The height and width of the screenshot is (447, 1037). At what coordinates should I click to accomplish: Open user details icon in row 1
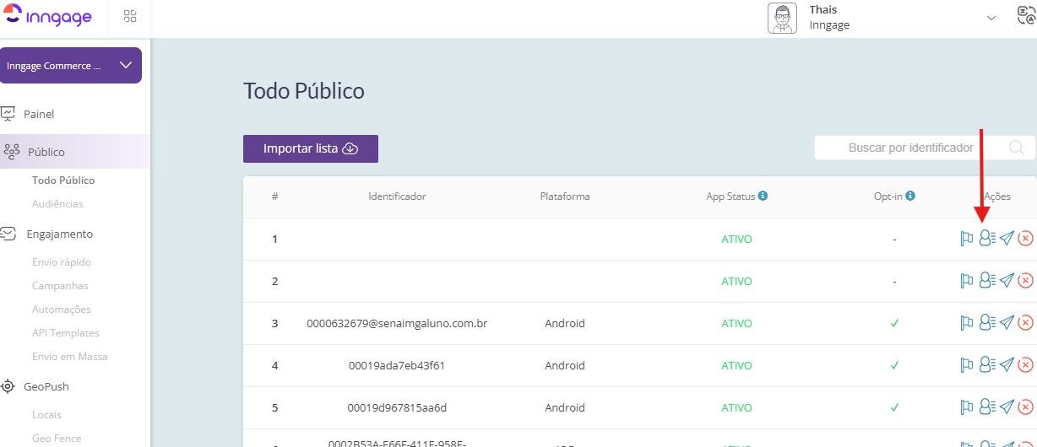tap(986, 239)
